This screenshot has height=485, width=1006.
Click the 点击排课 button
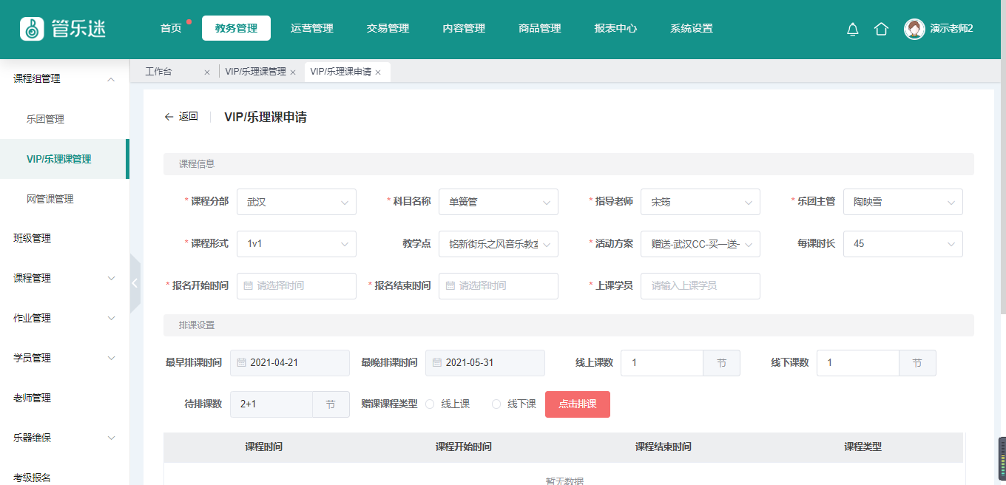click(577, 404)
